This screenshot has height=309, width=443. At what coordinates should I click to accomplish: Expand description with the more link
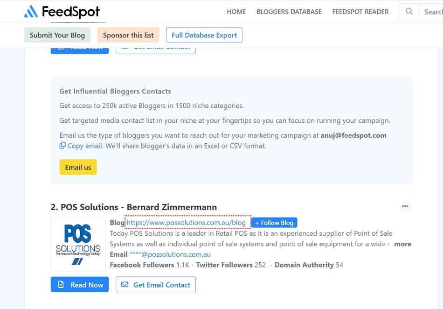coord(402,244)
